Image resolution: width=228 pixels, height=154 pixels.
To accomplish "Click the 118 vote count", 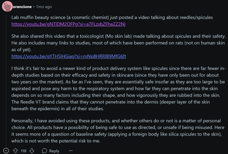I will point(24,151).
